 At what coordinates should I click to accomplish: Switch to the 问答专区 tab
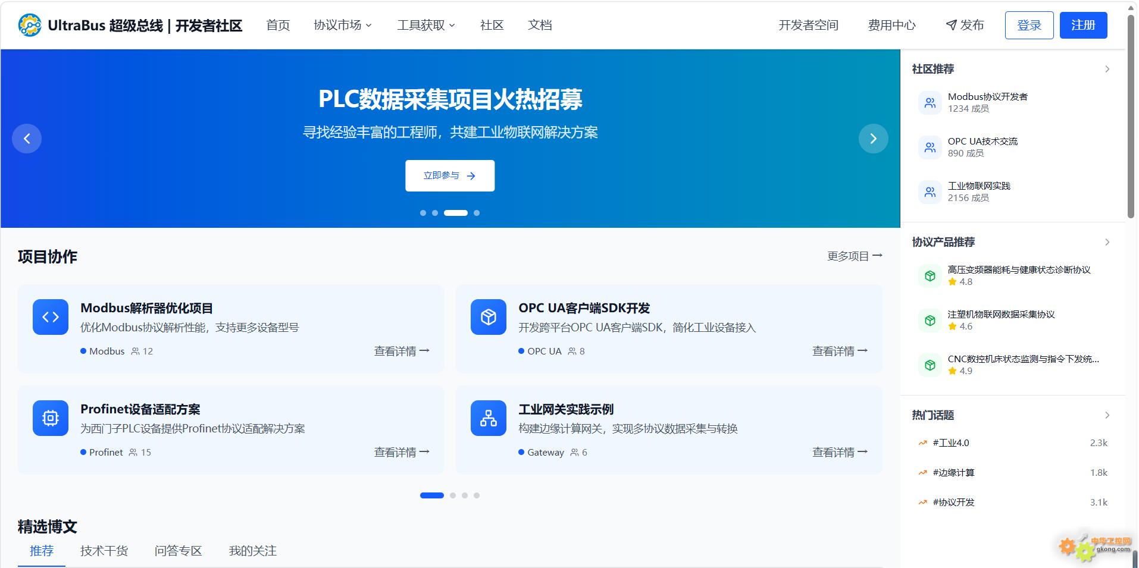(x=178, y=551)
